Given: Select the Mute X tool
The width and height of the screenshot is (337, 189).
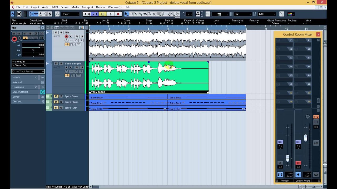Looking at the screenshot, I should (154, 14).
